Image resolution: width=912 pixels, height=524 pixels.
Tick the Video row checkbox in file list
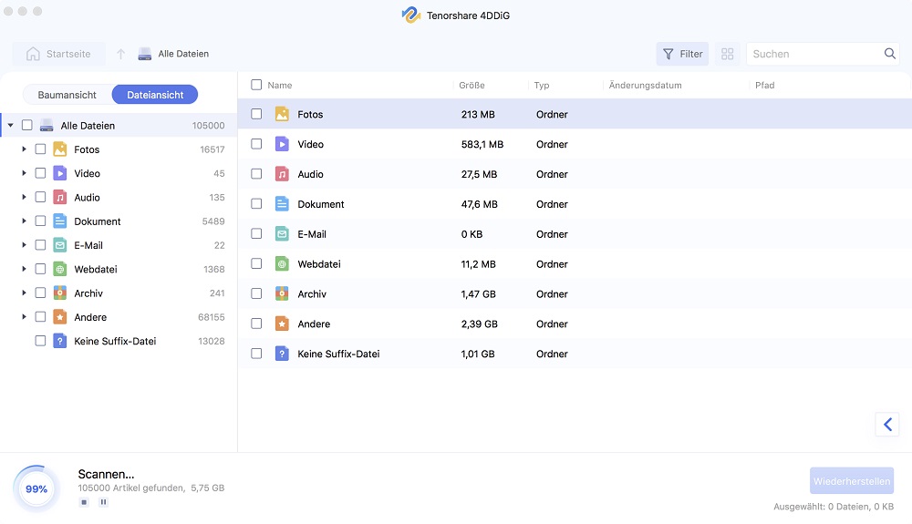[256, 144]
